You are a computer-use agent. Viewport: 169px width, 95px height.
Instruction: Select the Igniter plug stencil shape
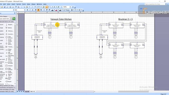coord(8,78)
